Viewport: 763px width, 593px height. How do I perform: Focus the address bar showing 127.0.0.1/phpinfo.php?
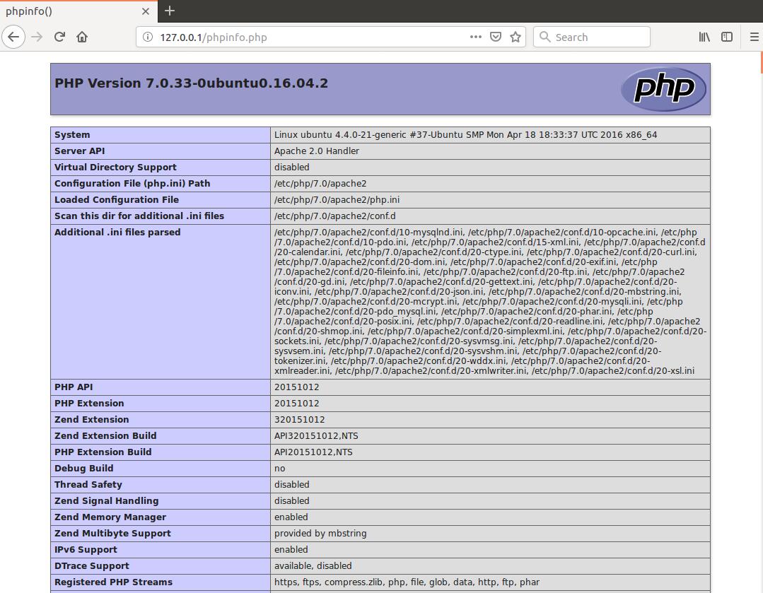pyautogui.click(x=304, y=37)
